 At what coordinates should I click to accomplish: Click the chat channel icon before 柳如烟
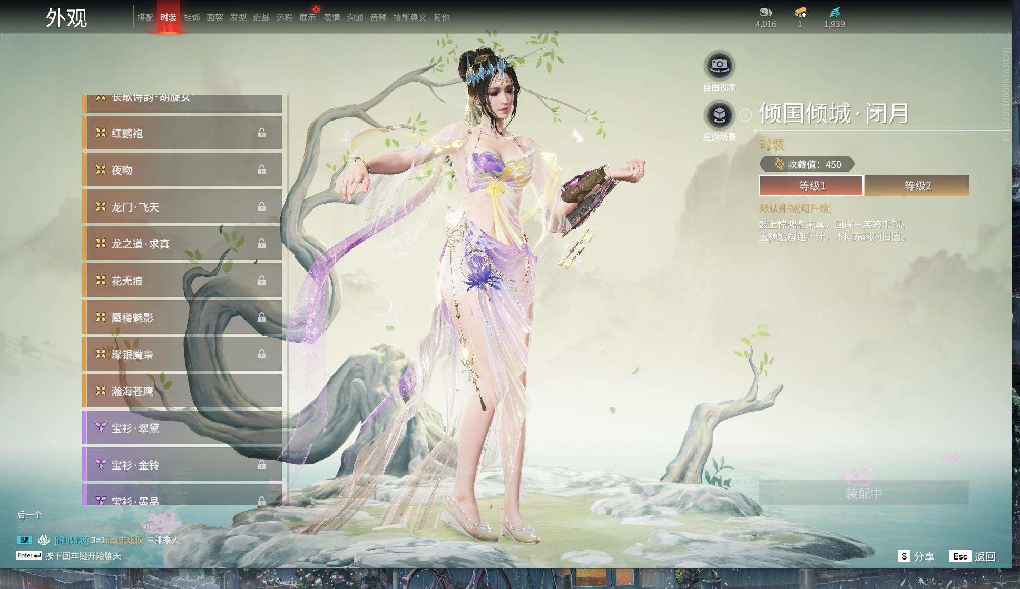point(25,540)
